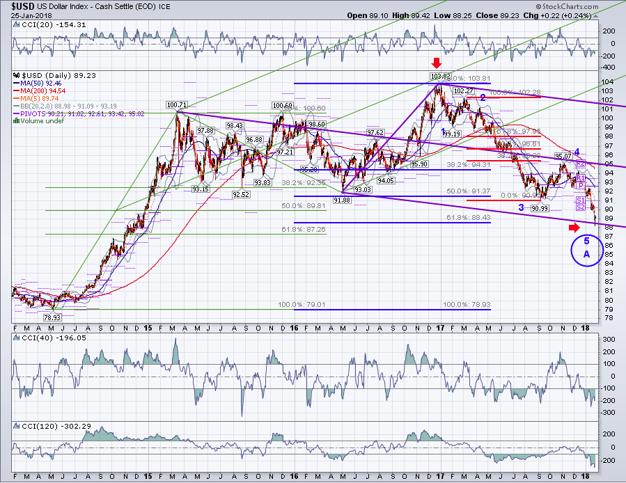Viewport: 626px width, 483px height.
Task: Click the candlestick icon beside $USD (Daily)
Action: tap(17, 75)
